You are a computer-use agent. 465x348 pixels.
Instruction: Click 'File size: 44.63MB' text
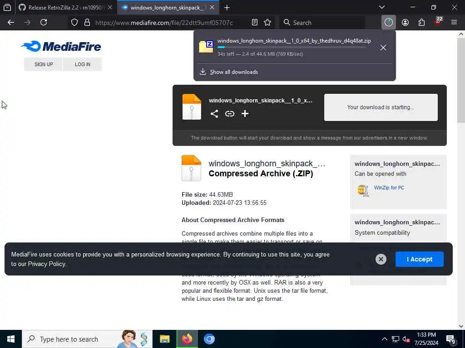207,194
